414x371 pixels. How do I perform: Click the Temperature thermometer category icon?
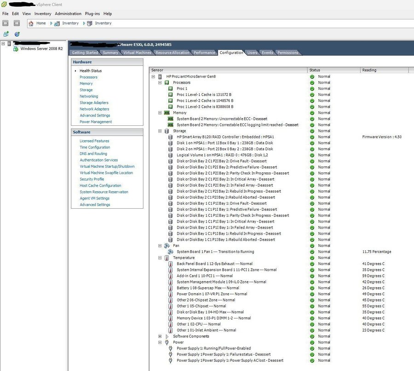tap(167, 258)
